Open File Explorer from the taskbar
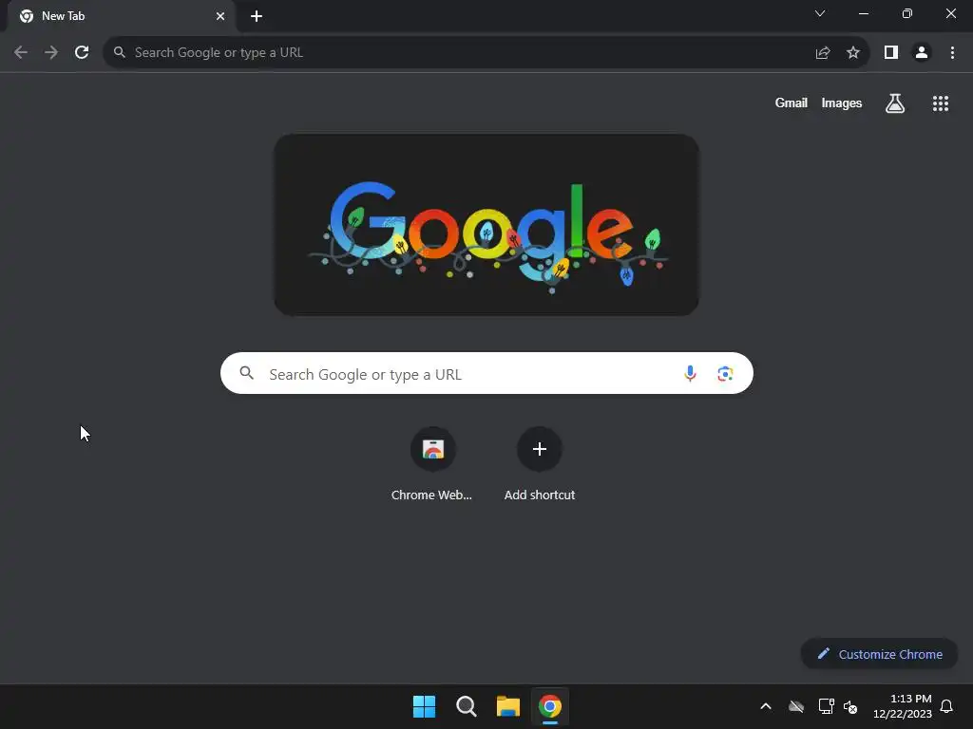Screen dimensions: 973x729 [507, 706]
